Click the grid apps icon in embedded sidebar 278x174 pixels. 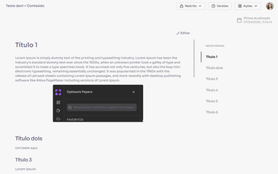58,102
